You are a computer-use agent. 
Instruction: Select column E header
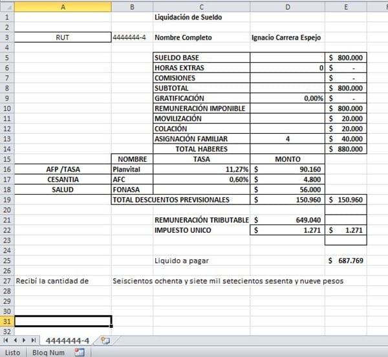pyautogui.click(x=346, y=7)
